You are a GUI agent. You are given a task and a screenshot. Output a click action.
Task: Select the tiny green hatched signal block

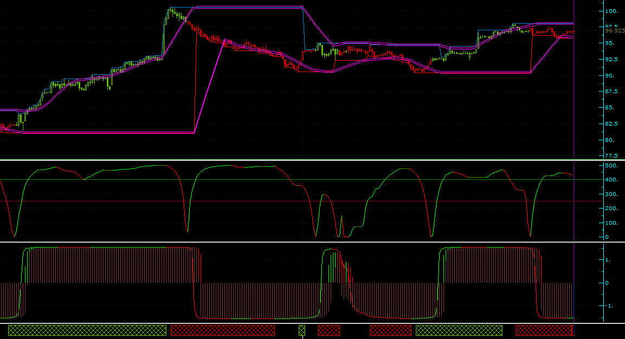point(302,330)
